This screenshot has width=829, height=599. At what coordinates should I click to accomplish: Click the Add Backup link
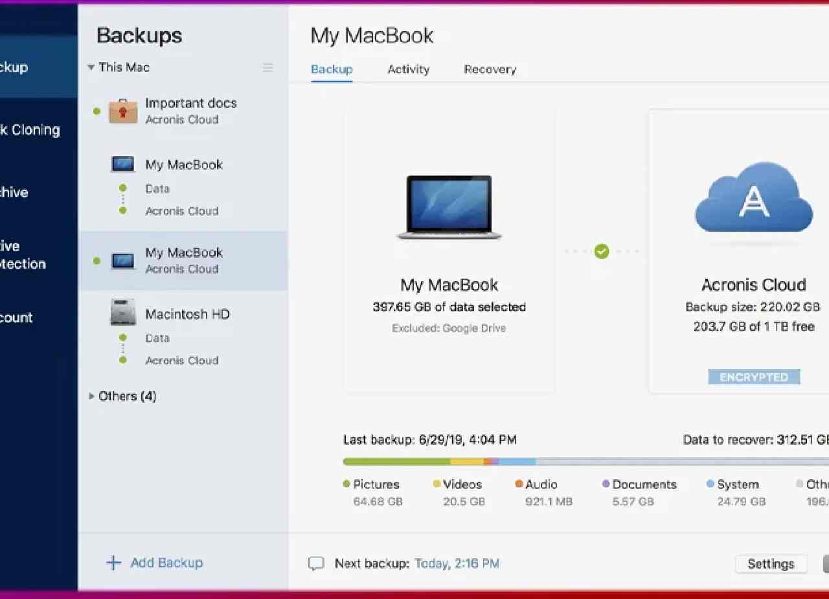(x=166, y=563)
